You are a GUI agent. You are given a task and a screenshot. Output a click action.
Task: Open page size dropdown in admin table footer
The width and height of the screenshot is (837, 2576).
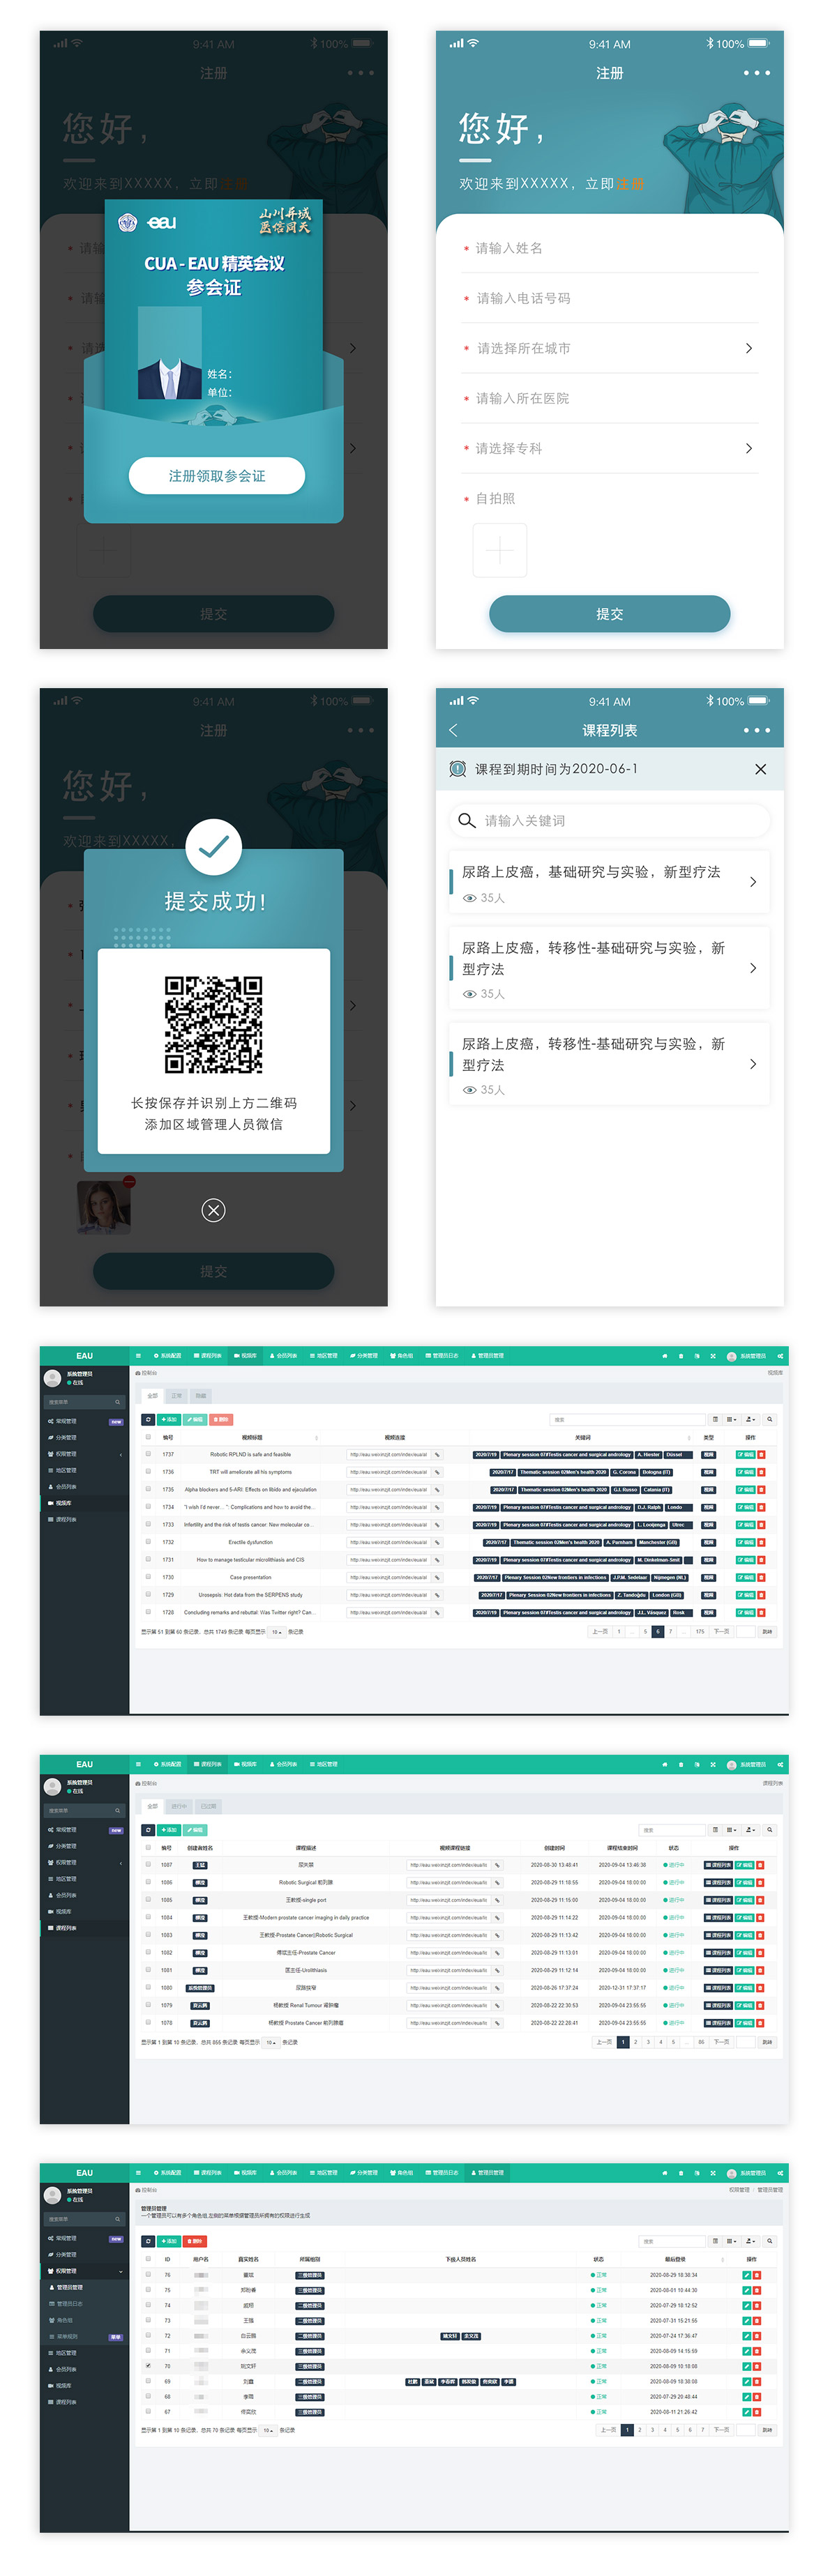coord(268,2430)
